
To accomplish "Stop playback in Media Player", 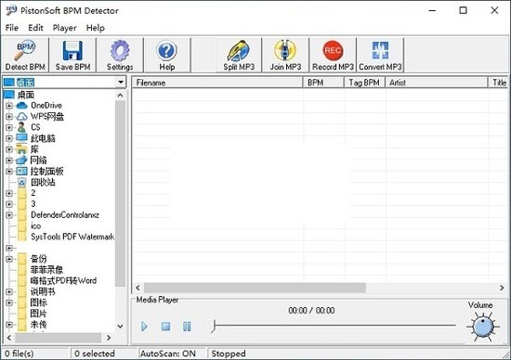I will (166, 327).
